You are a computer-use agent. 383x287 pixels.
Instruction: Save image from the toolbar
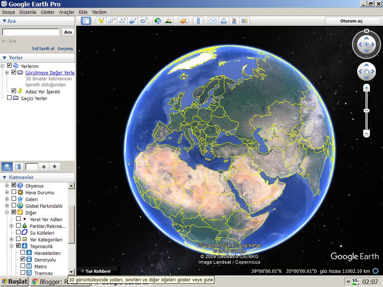point(234,21)
